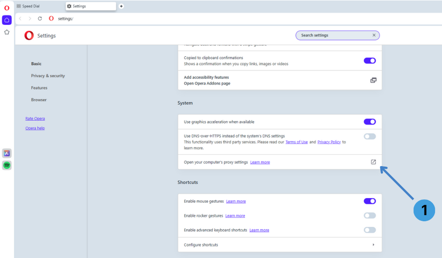Disable graphics acceleration toggle
The image size is (442, 258).
pyautogui.click(x=369, y=122)
